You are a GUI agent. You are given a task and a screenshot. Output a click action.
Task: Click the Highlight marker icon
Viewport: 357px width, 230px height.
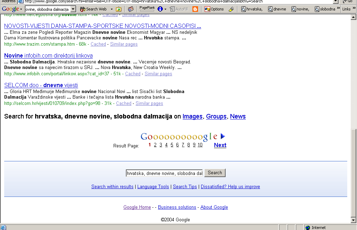click(x=231, y=9)
